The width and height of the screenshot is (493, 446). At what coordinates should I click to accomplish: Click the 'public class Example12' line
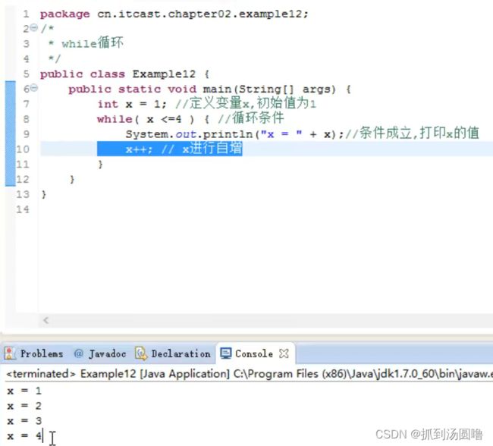(x=124, y=74)
